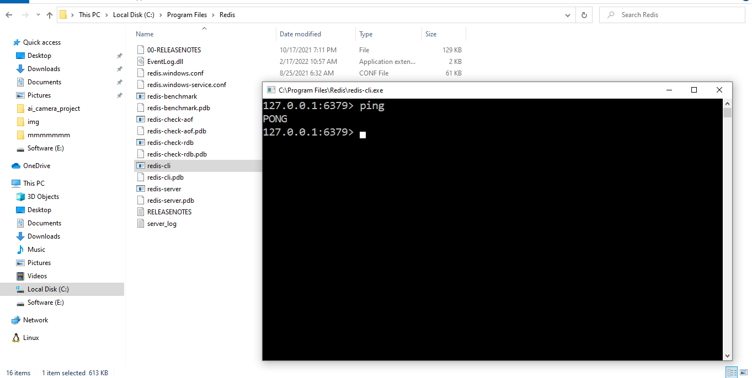Image resolution: width=752 pixels, height=378 pixels.
Task: Click console scrollbar up arrow
Action: pyautogui.click(x=727, y=104)
